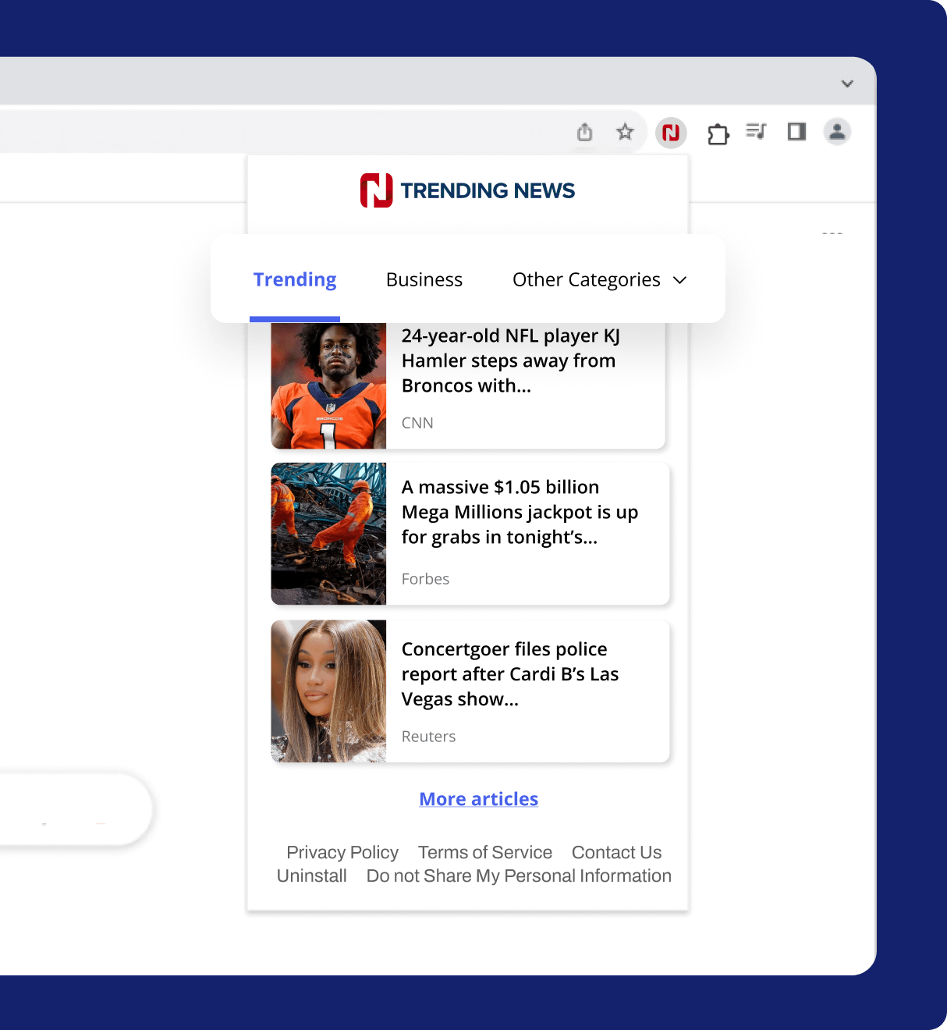Viewport: 947px width, 1030px height.
Task: Open the user profile avatar
Action: coord(837,131)
